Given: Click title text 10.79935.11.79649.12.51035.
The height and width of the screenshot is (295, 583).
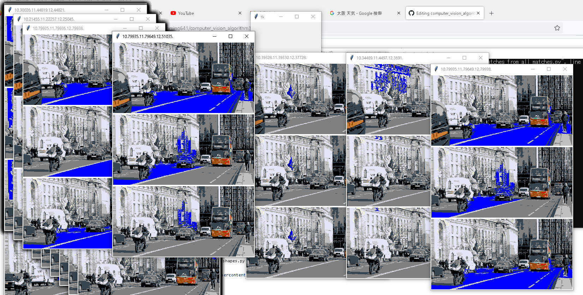Looking at the screenshot, I should pyautogui.click(x=148, y=36).
